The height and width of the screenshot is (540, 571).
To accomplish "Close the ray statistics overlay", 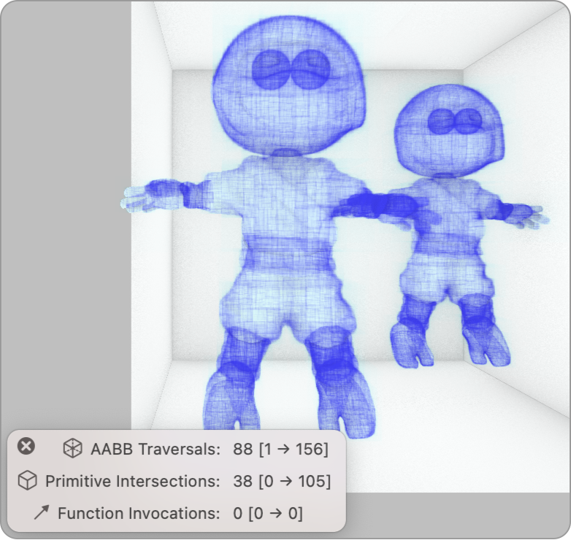I will pyautogui.click(x=26, y=447).
